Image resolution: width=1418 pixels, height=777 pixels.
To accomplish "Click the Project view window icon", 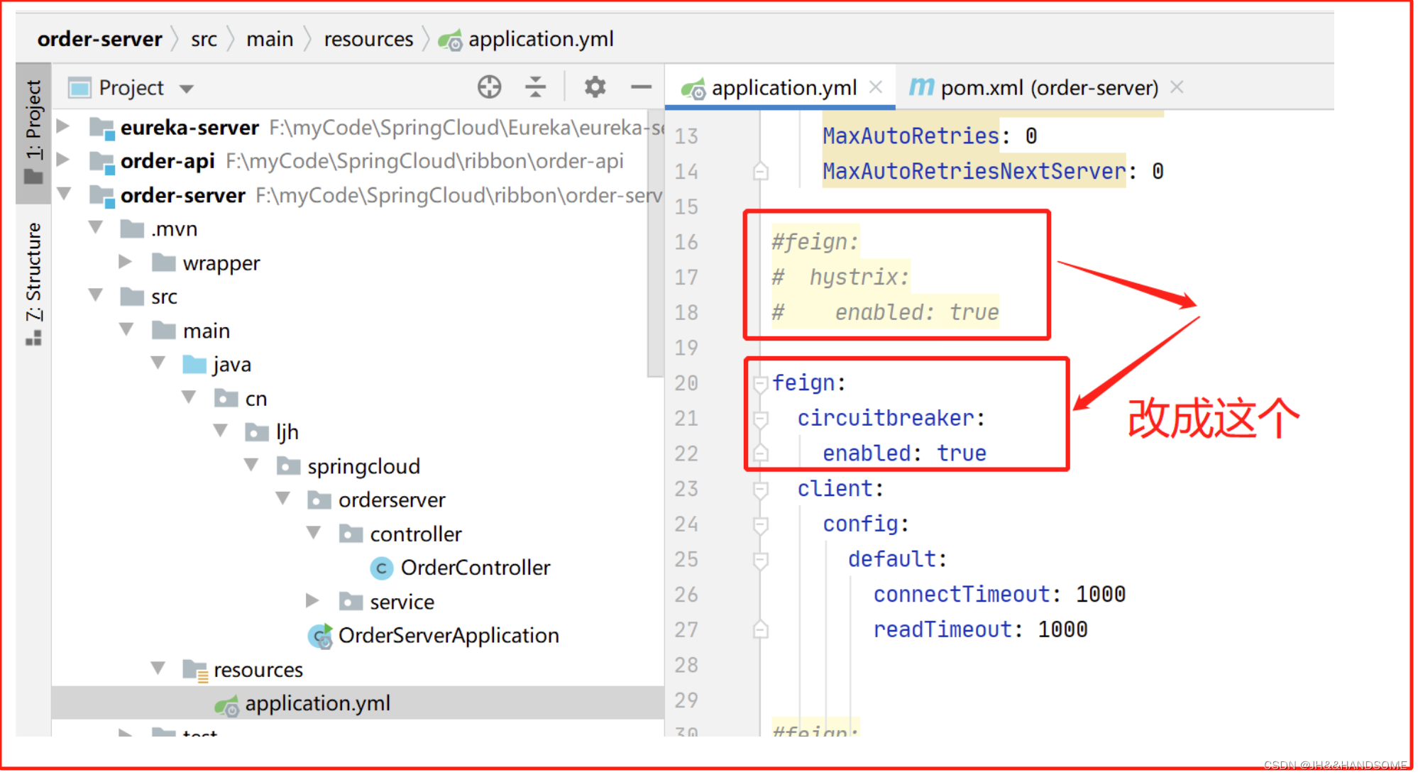I will pyautogui.click(x=79, y=88).
